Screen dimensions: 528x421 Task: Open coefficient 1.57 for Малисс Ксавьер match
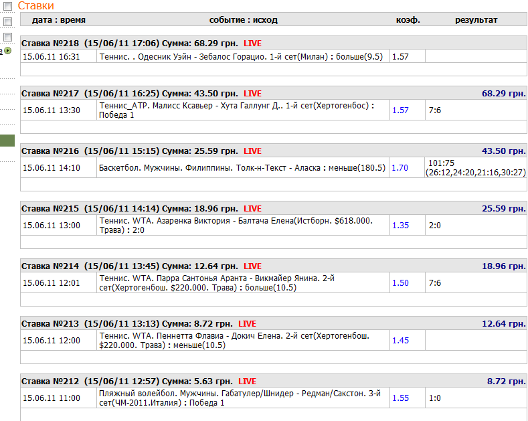coord(400,110)
